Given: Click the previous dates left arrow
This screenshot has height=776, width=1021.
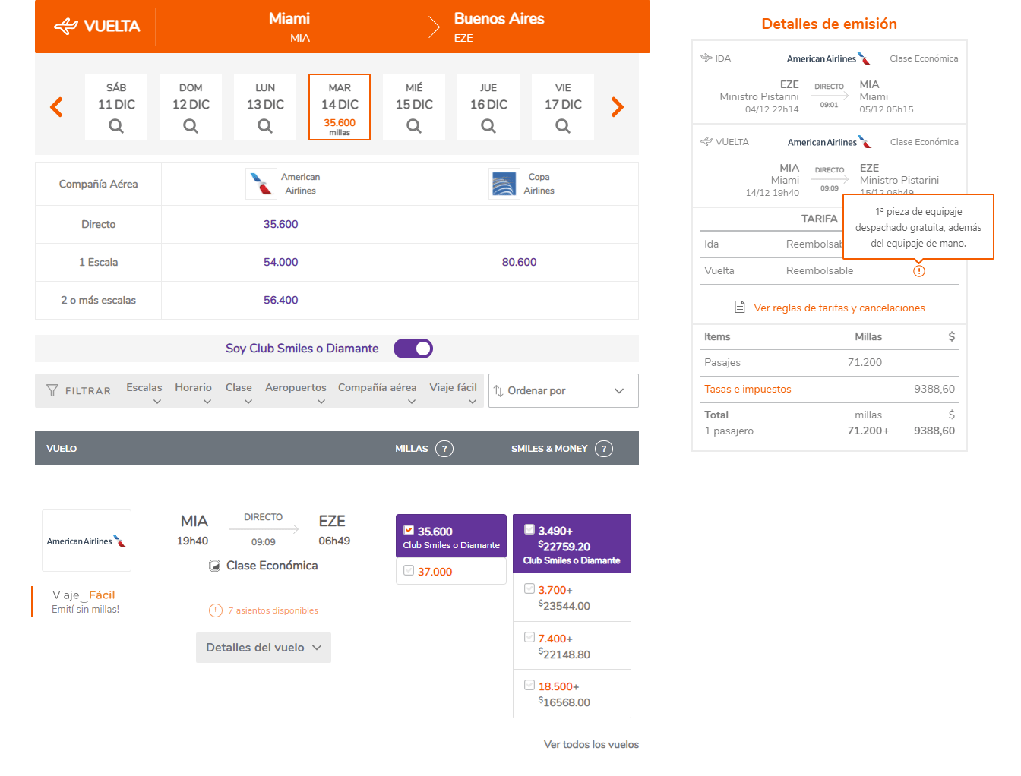Looking at the screenshot, I should point(56,107).
